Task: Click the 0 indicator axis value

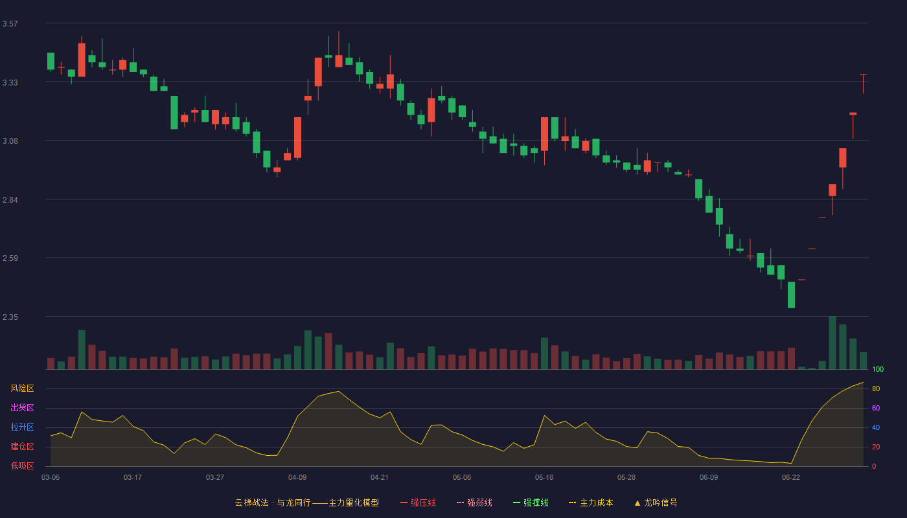Action: 874,466
